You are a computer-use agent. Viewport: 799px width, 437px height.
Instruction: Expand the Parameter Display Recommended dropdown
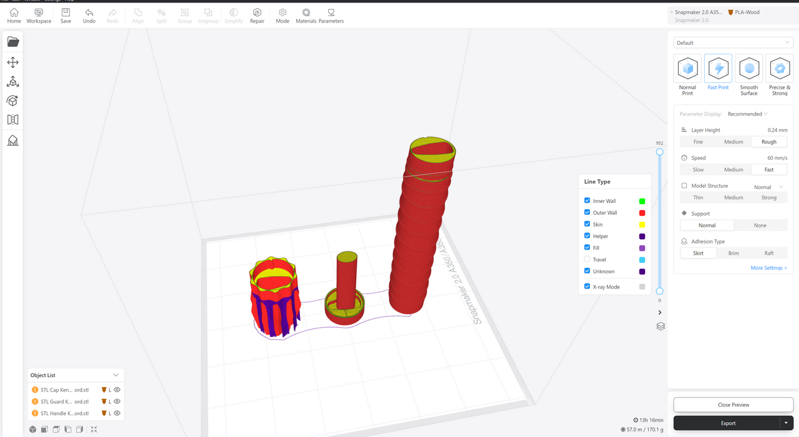point(748,114)
